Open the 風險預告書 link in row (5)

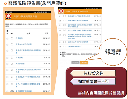(20, 63)
